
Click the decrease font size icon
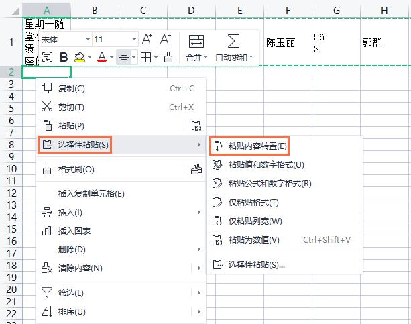166,40
